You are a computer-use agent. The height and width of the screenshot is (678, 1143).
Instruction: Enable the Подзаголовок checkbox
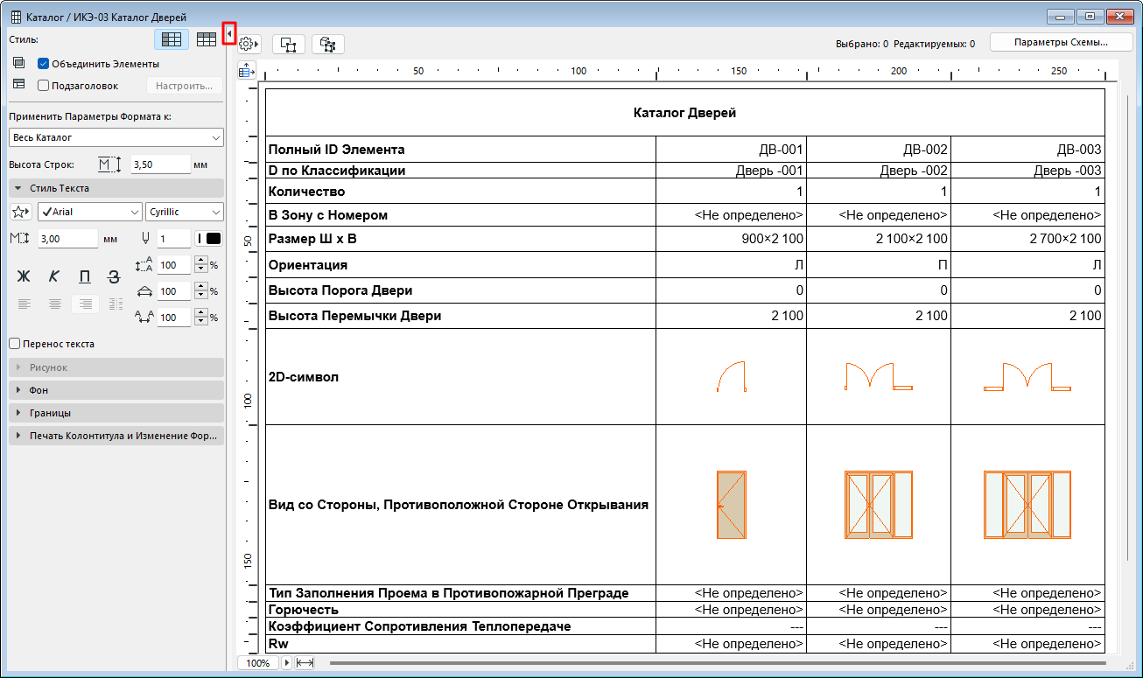43,86
